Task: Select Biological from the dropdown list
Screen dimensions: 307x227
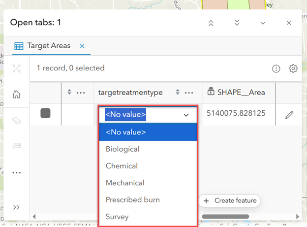Action: point(123,149)
